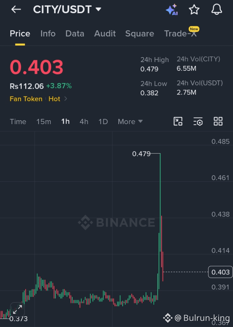Viewport: 233px width, 327px height.
Task: Select the 1D chart interval
Action: coord(103,122)
